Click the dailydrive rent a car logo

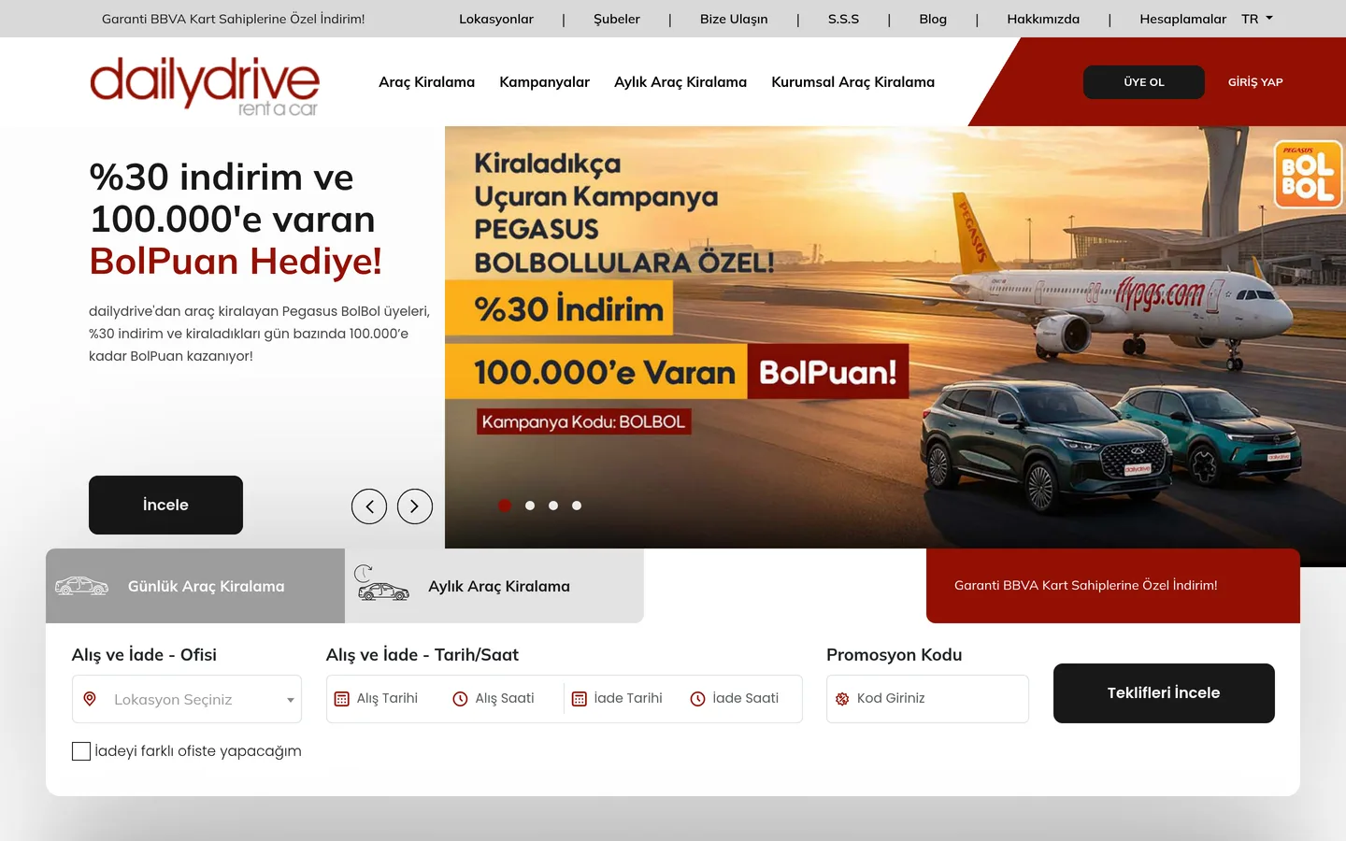click(205, 87)
